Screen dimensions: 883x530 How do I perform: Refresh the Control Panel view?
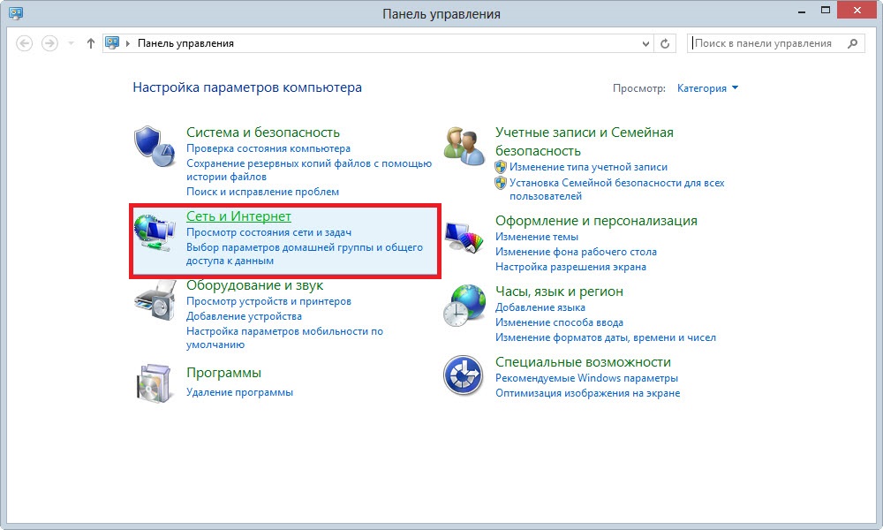click(x=665, y=43)
